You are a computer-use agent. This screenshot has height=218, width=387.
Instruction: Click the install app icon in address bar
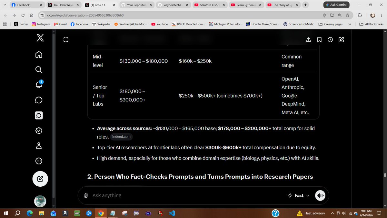(x=332, y=15)
